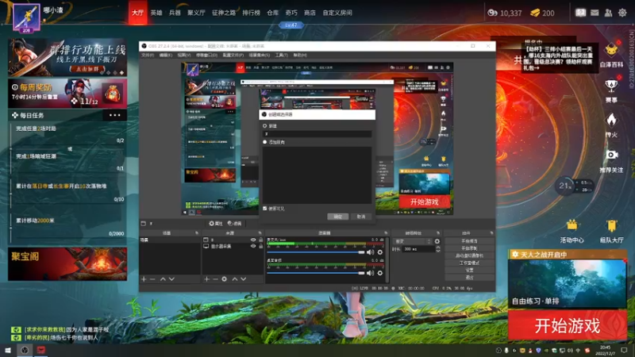Mute the microphone speaker icon in OBS mixer
The width and height of the screenshot is (635, 357).
(x=370, y=252)
